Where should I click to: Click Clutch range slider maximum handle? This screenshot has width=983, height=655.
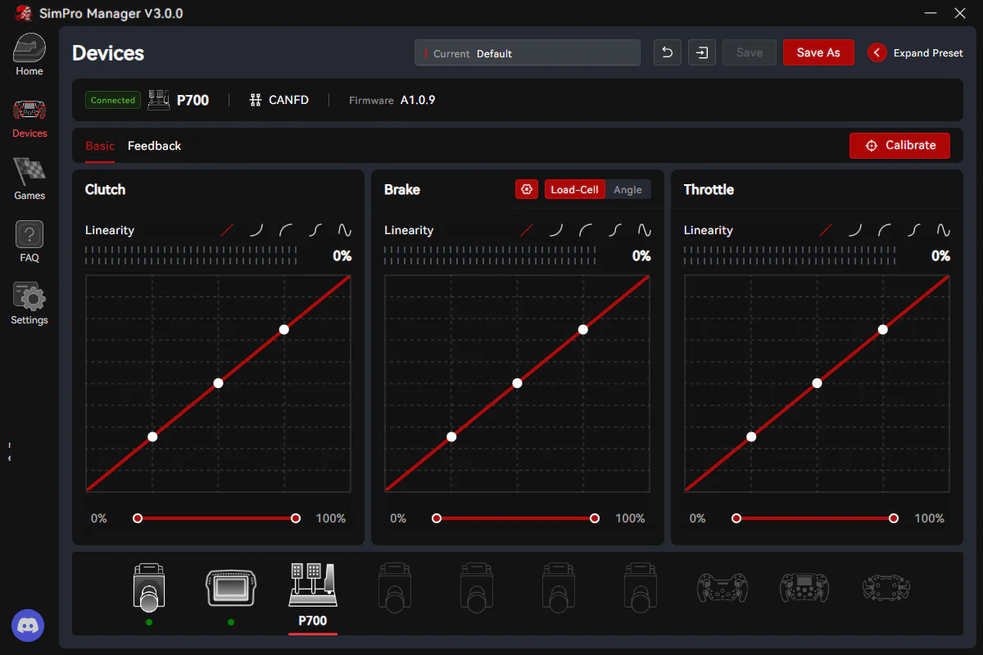[x=296, y=518]
